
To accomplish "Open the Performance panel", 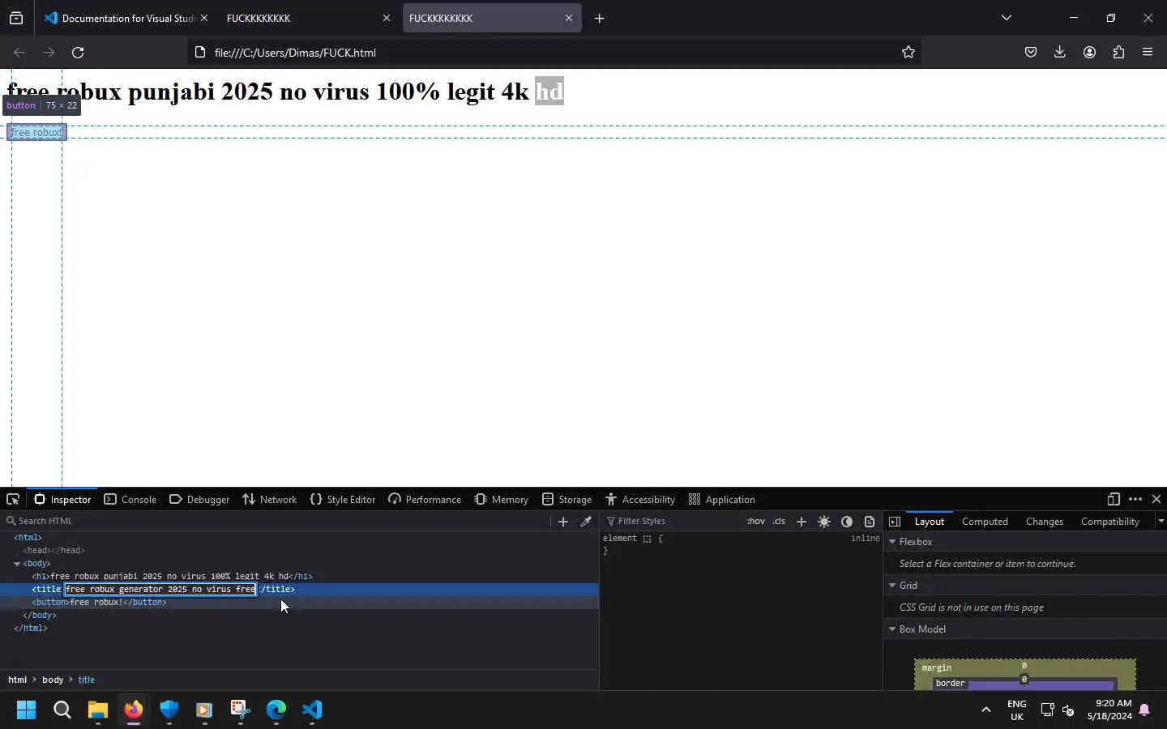I will tap(425, 499).
